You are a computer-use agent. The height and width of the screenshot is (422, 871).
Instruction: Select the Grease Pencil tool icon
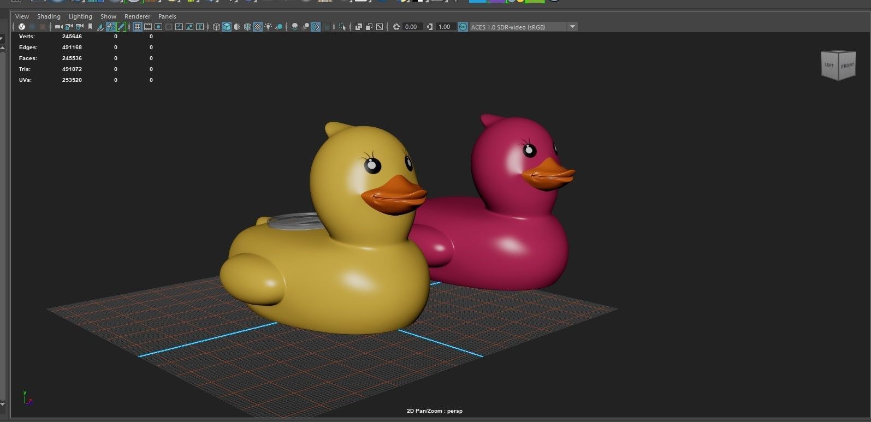[121, 27]
